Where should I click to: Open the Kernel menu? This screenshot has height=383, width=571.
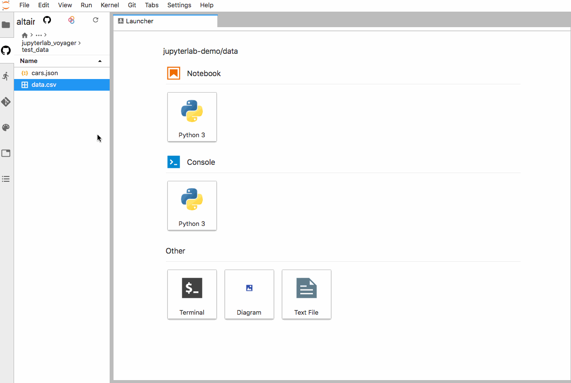(x=110, y=5)
